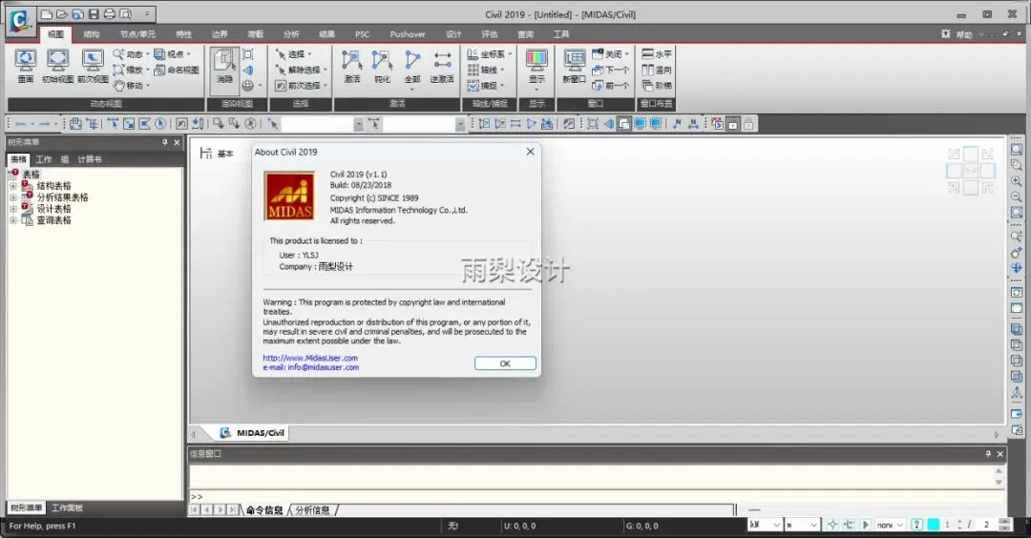Open the http://www.MidasUser.com link
This screenshot has width=1031, height=538.
click(310, 358)
